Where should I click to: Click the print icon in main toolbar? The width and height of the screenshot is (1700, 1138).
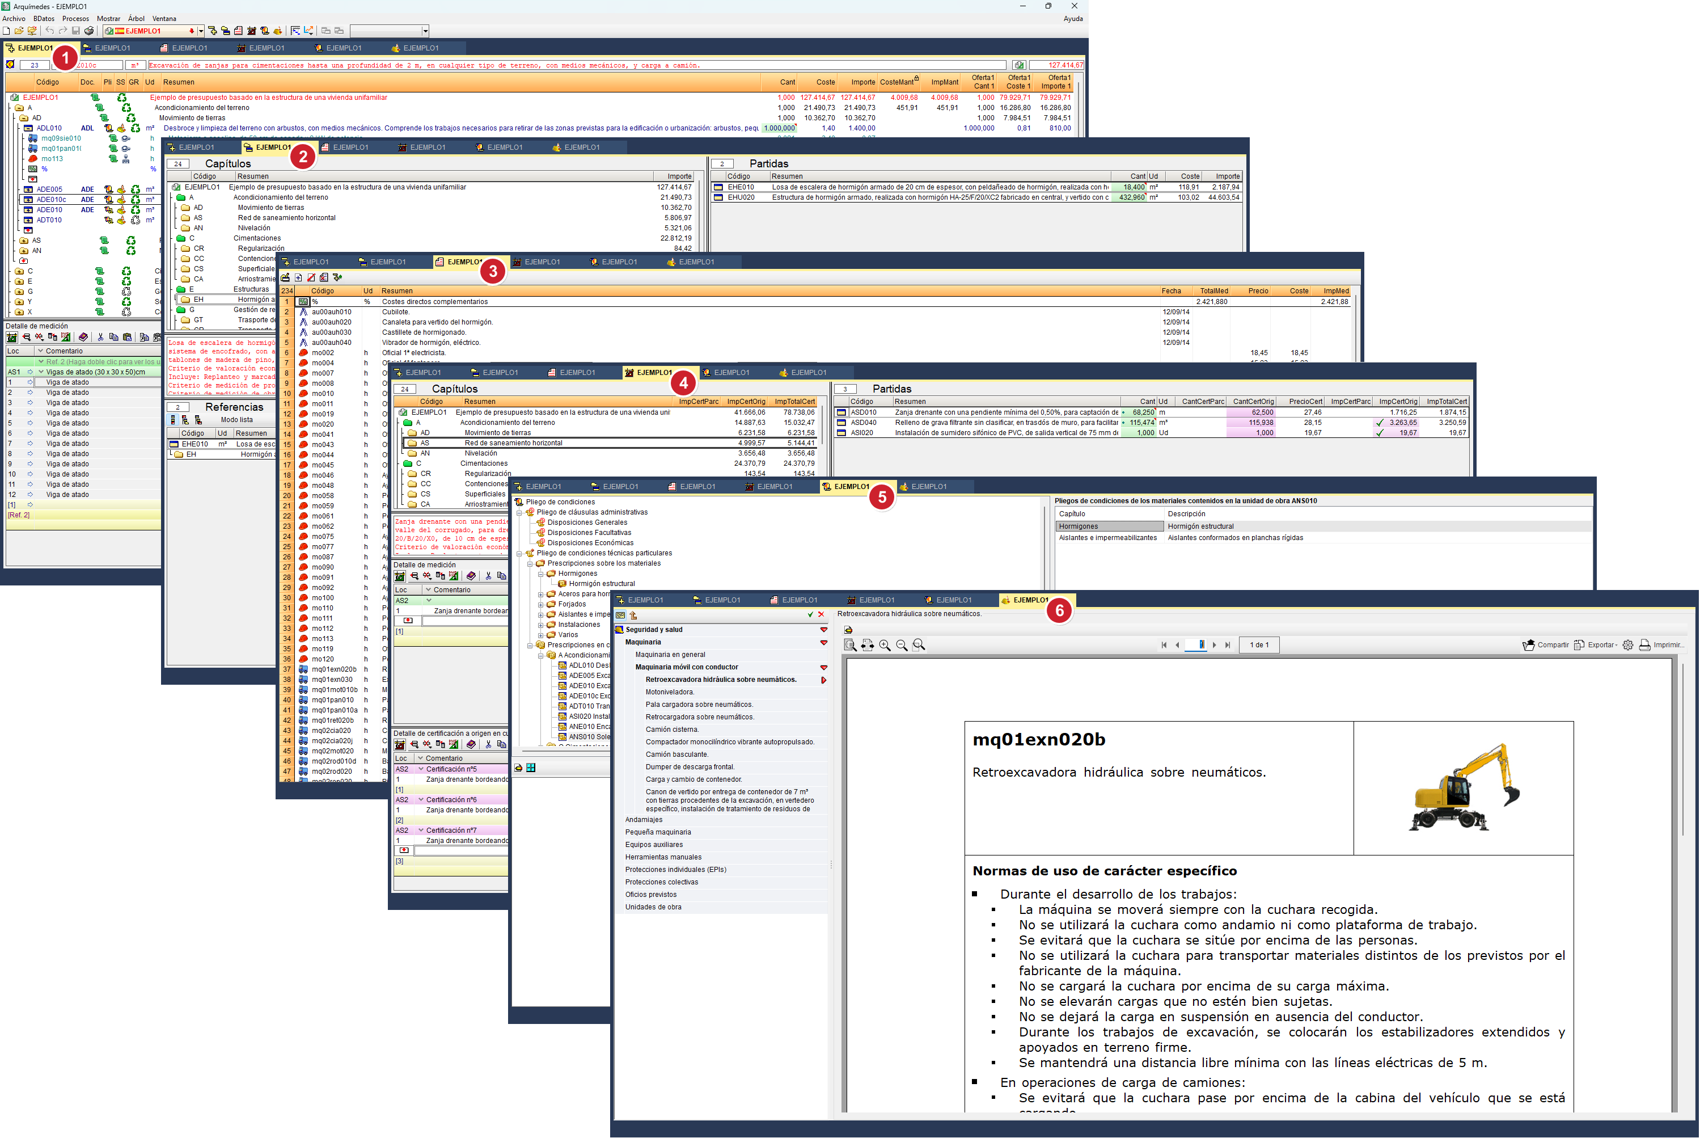point(89,31)
